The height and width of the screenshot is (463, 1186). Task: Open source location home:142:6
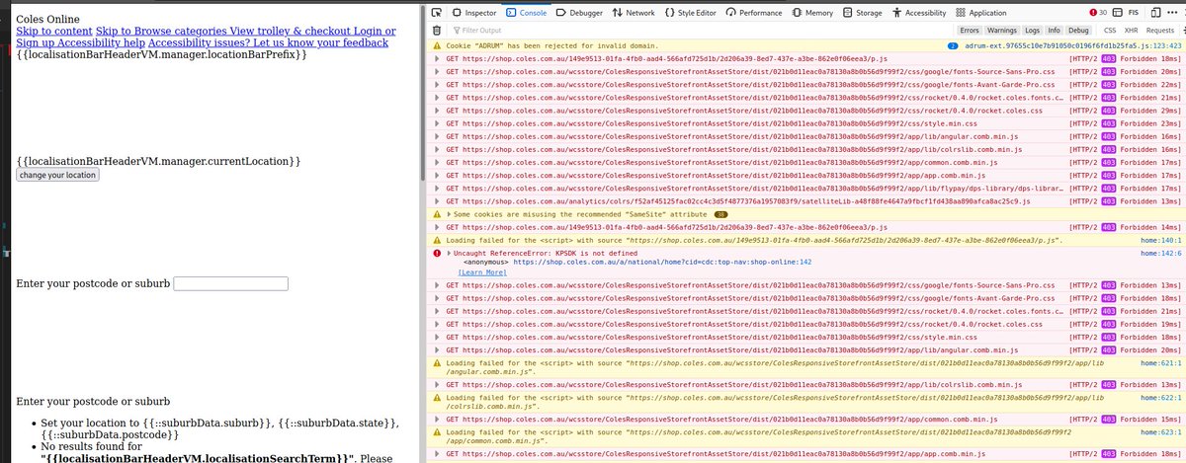coord(1160,253)
